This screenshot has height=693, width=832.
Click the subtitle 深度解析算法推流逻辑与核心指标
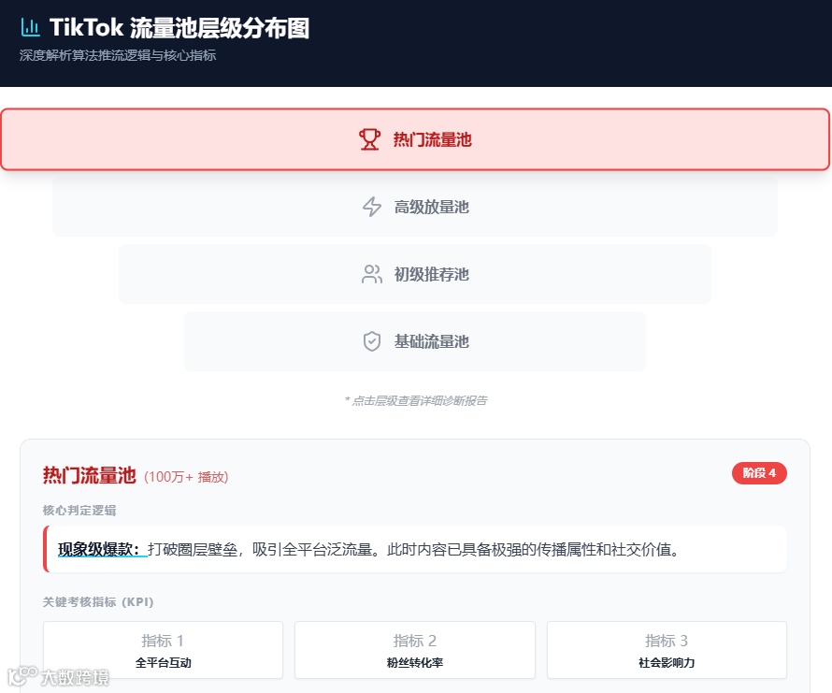(118, 55)
